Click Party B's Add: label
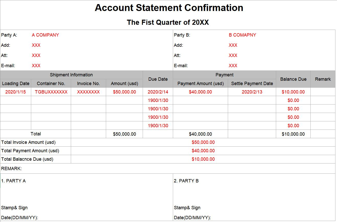The width and height of the screenshot is (337, 222). pos(178,45)
